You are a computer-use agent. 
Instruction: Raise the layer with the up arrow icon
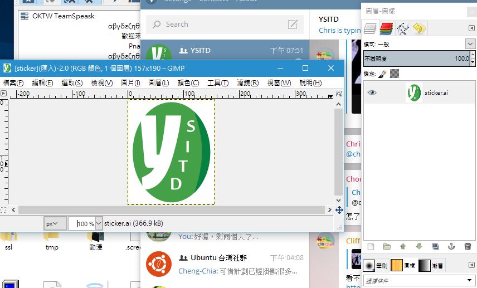click(403, 246)
